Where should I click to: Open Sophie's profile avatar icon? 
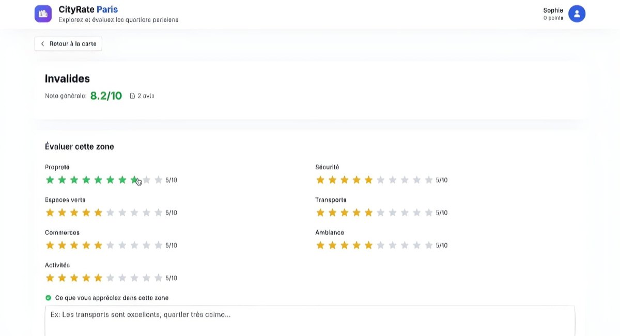click(577, 13)
